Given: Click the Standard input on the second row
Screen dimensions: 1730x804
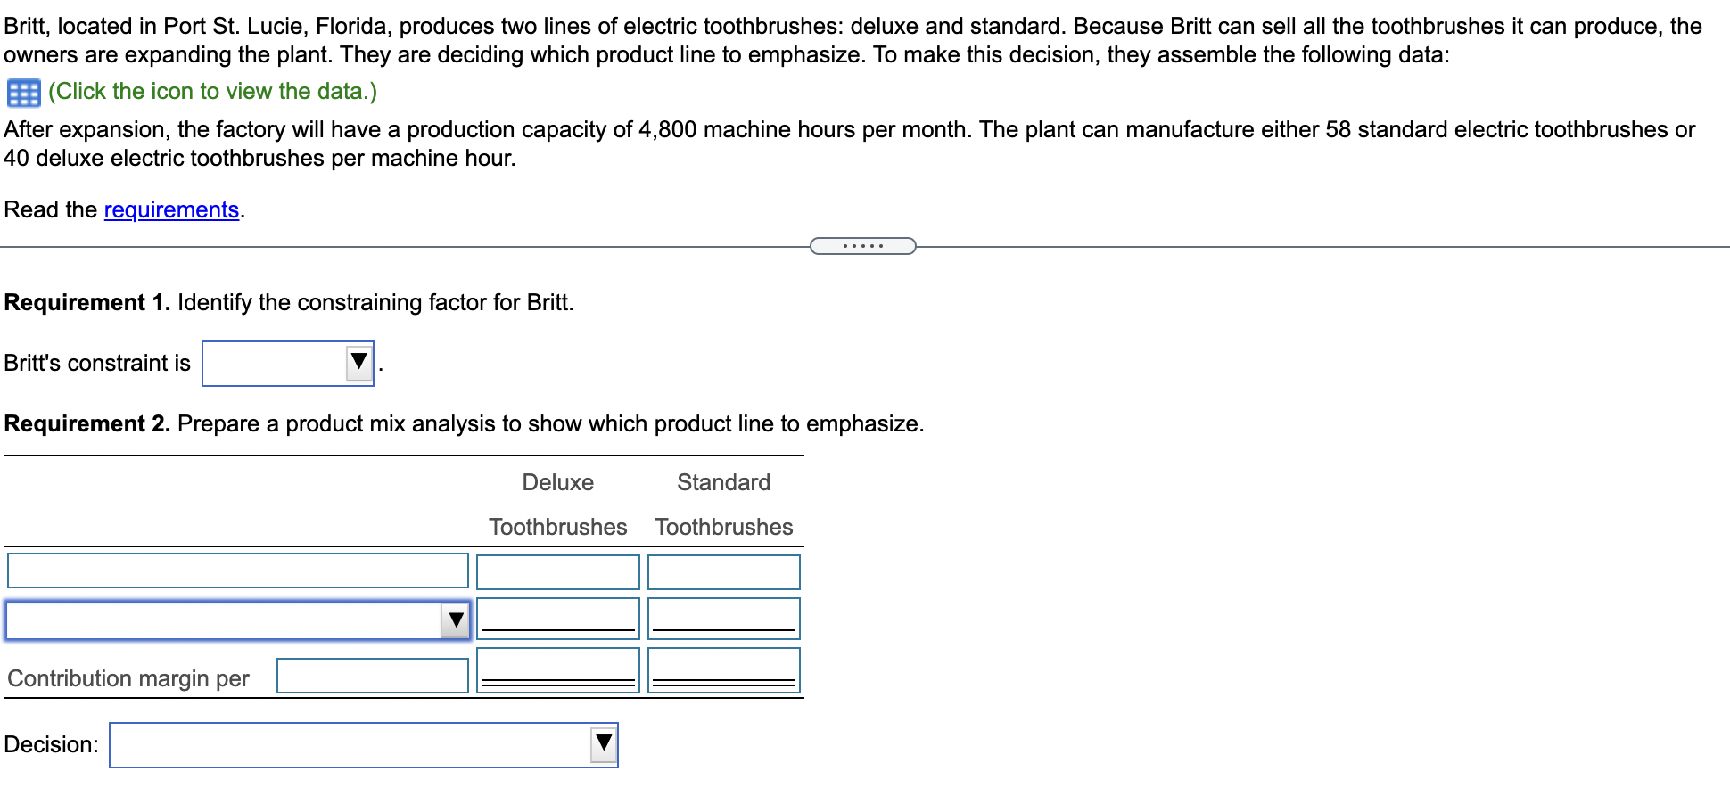Looking at the screenshot, I should 723,618.
